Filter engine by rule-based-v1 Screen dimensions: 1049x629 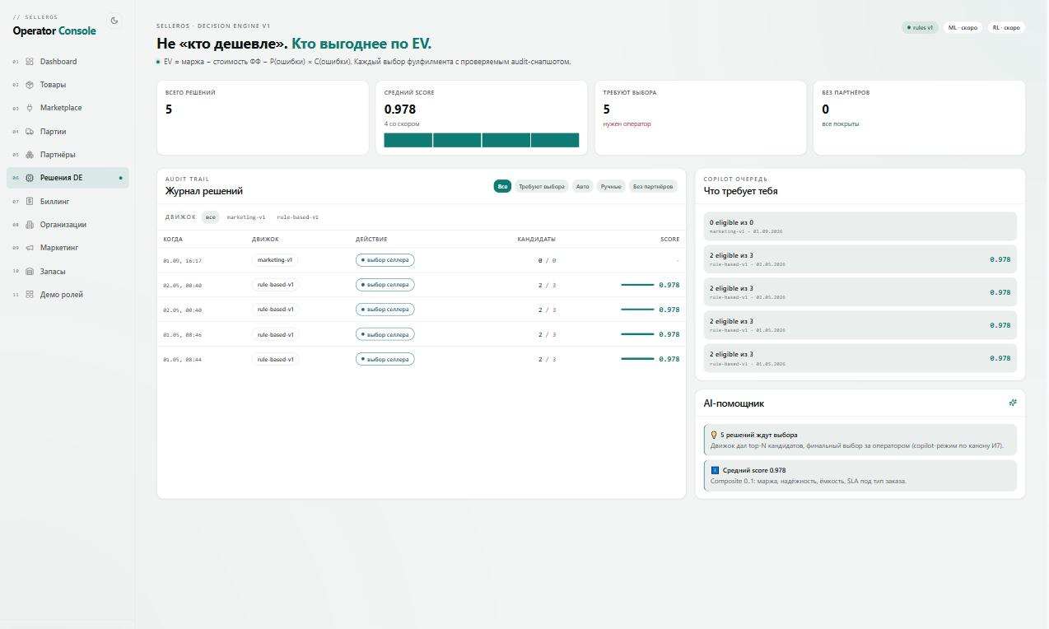point(297,217)
